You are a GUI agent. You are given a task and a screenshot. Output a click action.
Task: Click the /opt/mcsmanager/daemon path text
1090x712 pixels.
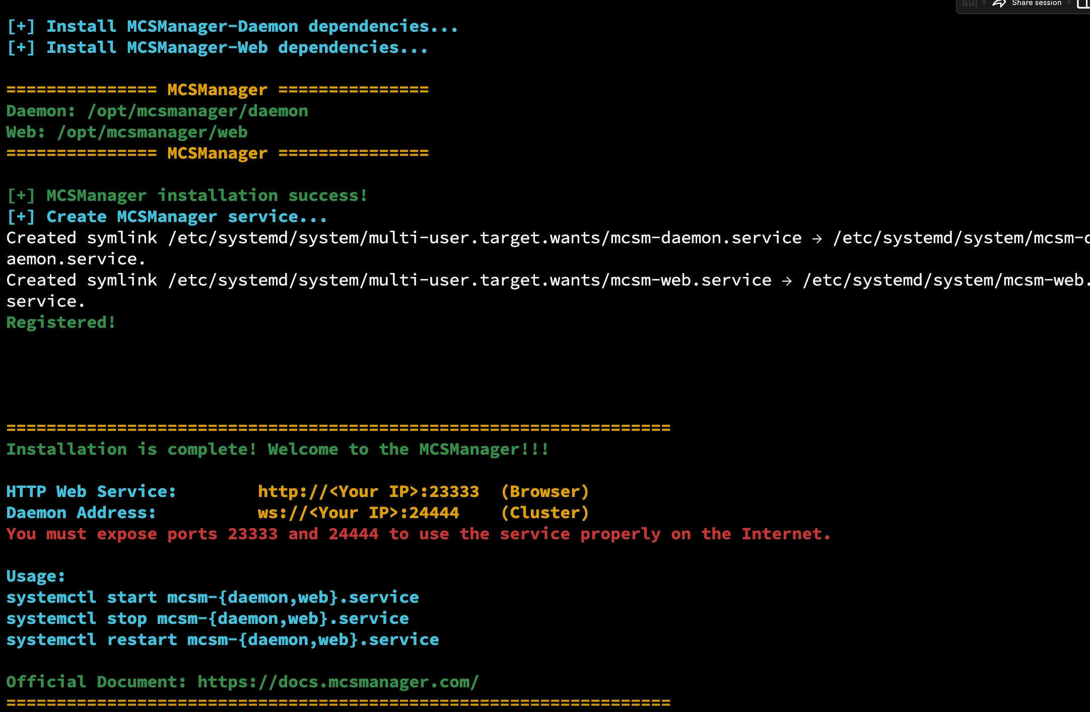(197, 111)
